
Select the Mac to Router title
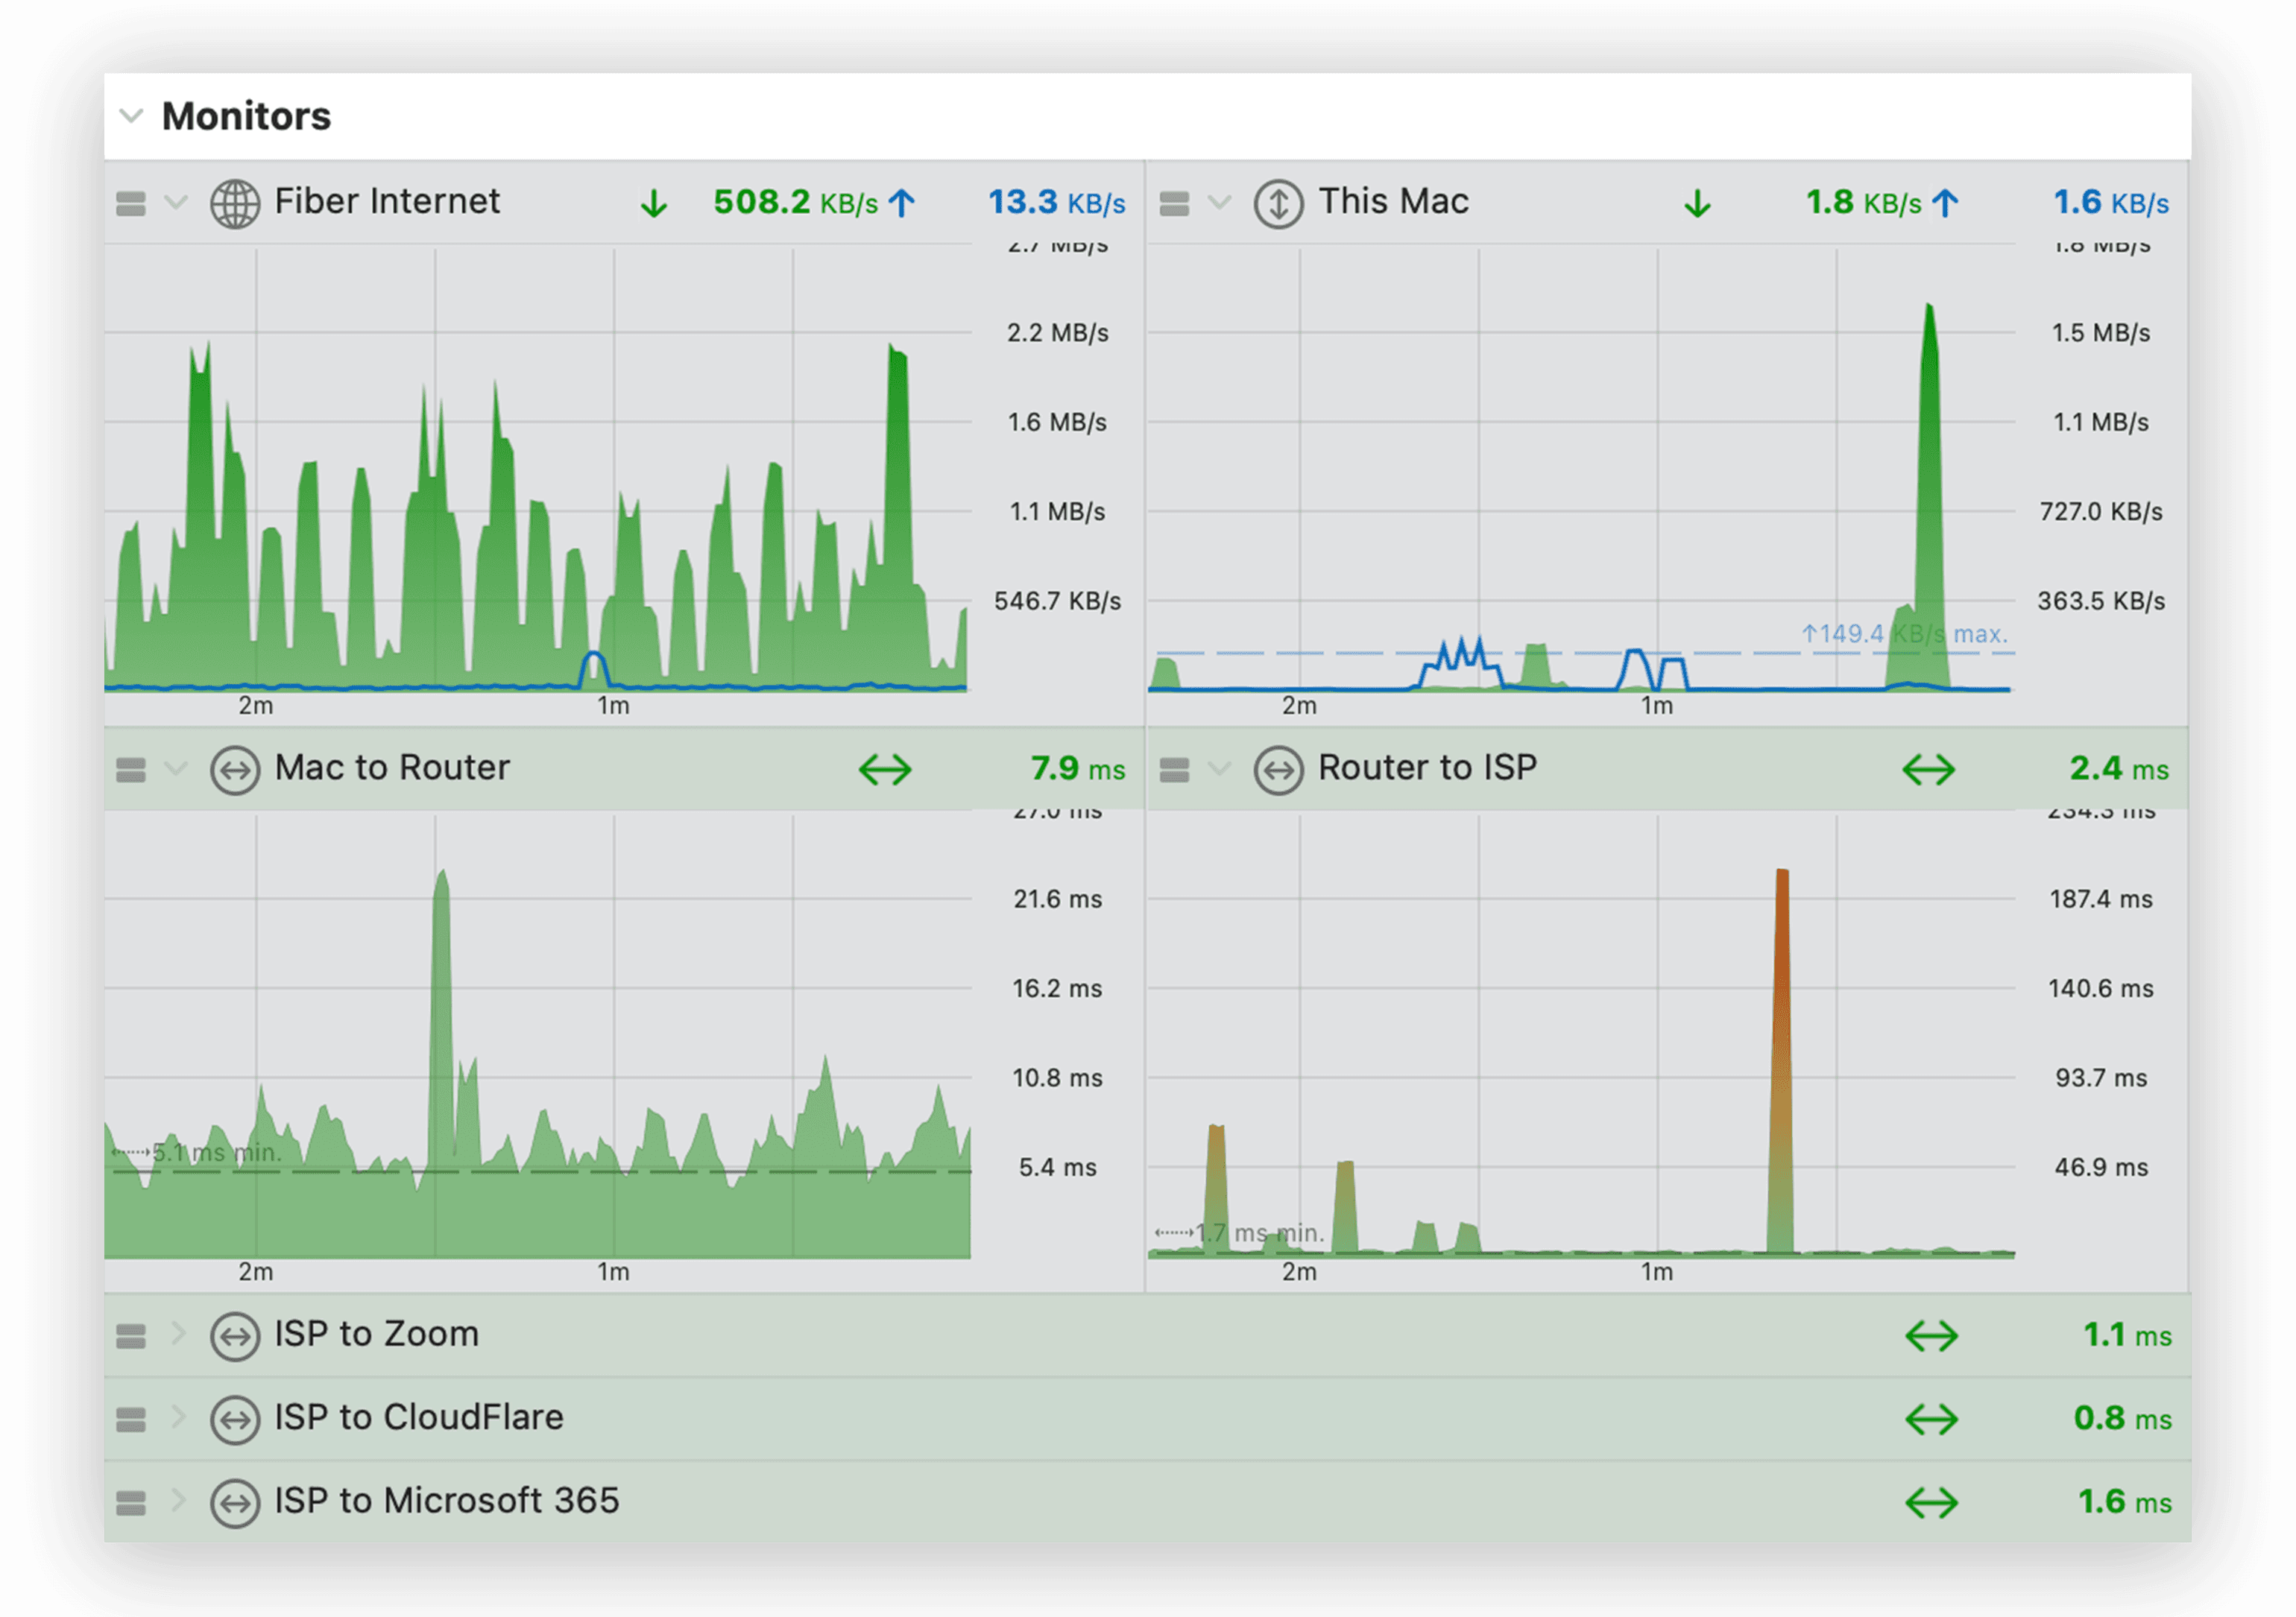tap(392, 768)
